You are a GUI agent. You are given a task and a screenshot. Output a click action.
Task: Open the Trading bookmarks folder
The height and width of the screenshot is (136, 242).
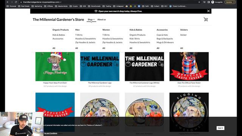coord(107,6)
